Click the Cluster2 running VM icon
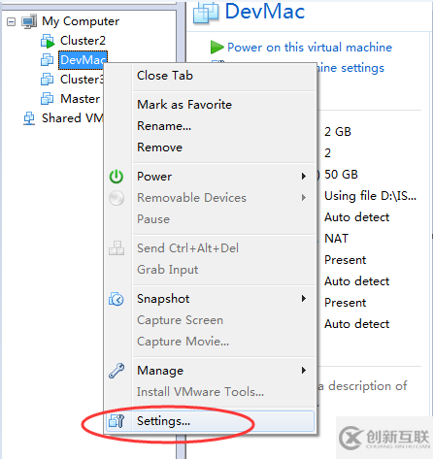Image resolution: width=433 pixels, height=459 pixels. [x=48, y=41]
